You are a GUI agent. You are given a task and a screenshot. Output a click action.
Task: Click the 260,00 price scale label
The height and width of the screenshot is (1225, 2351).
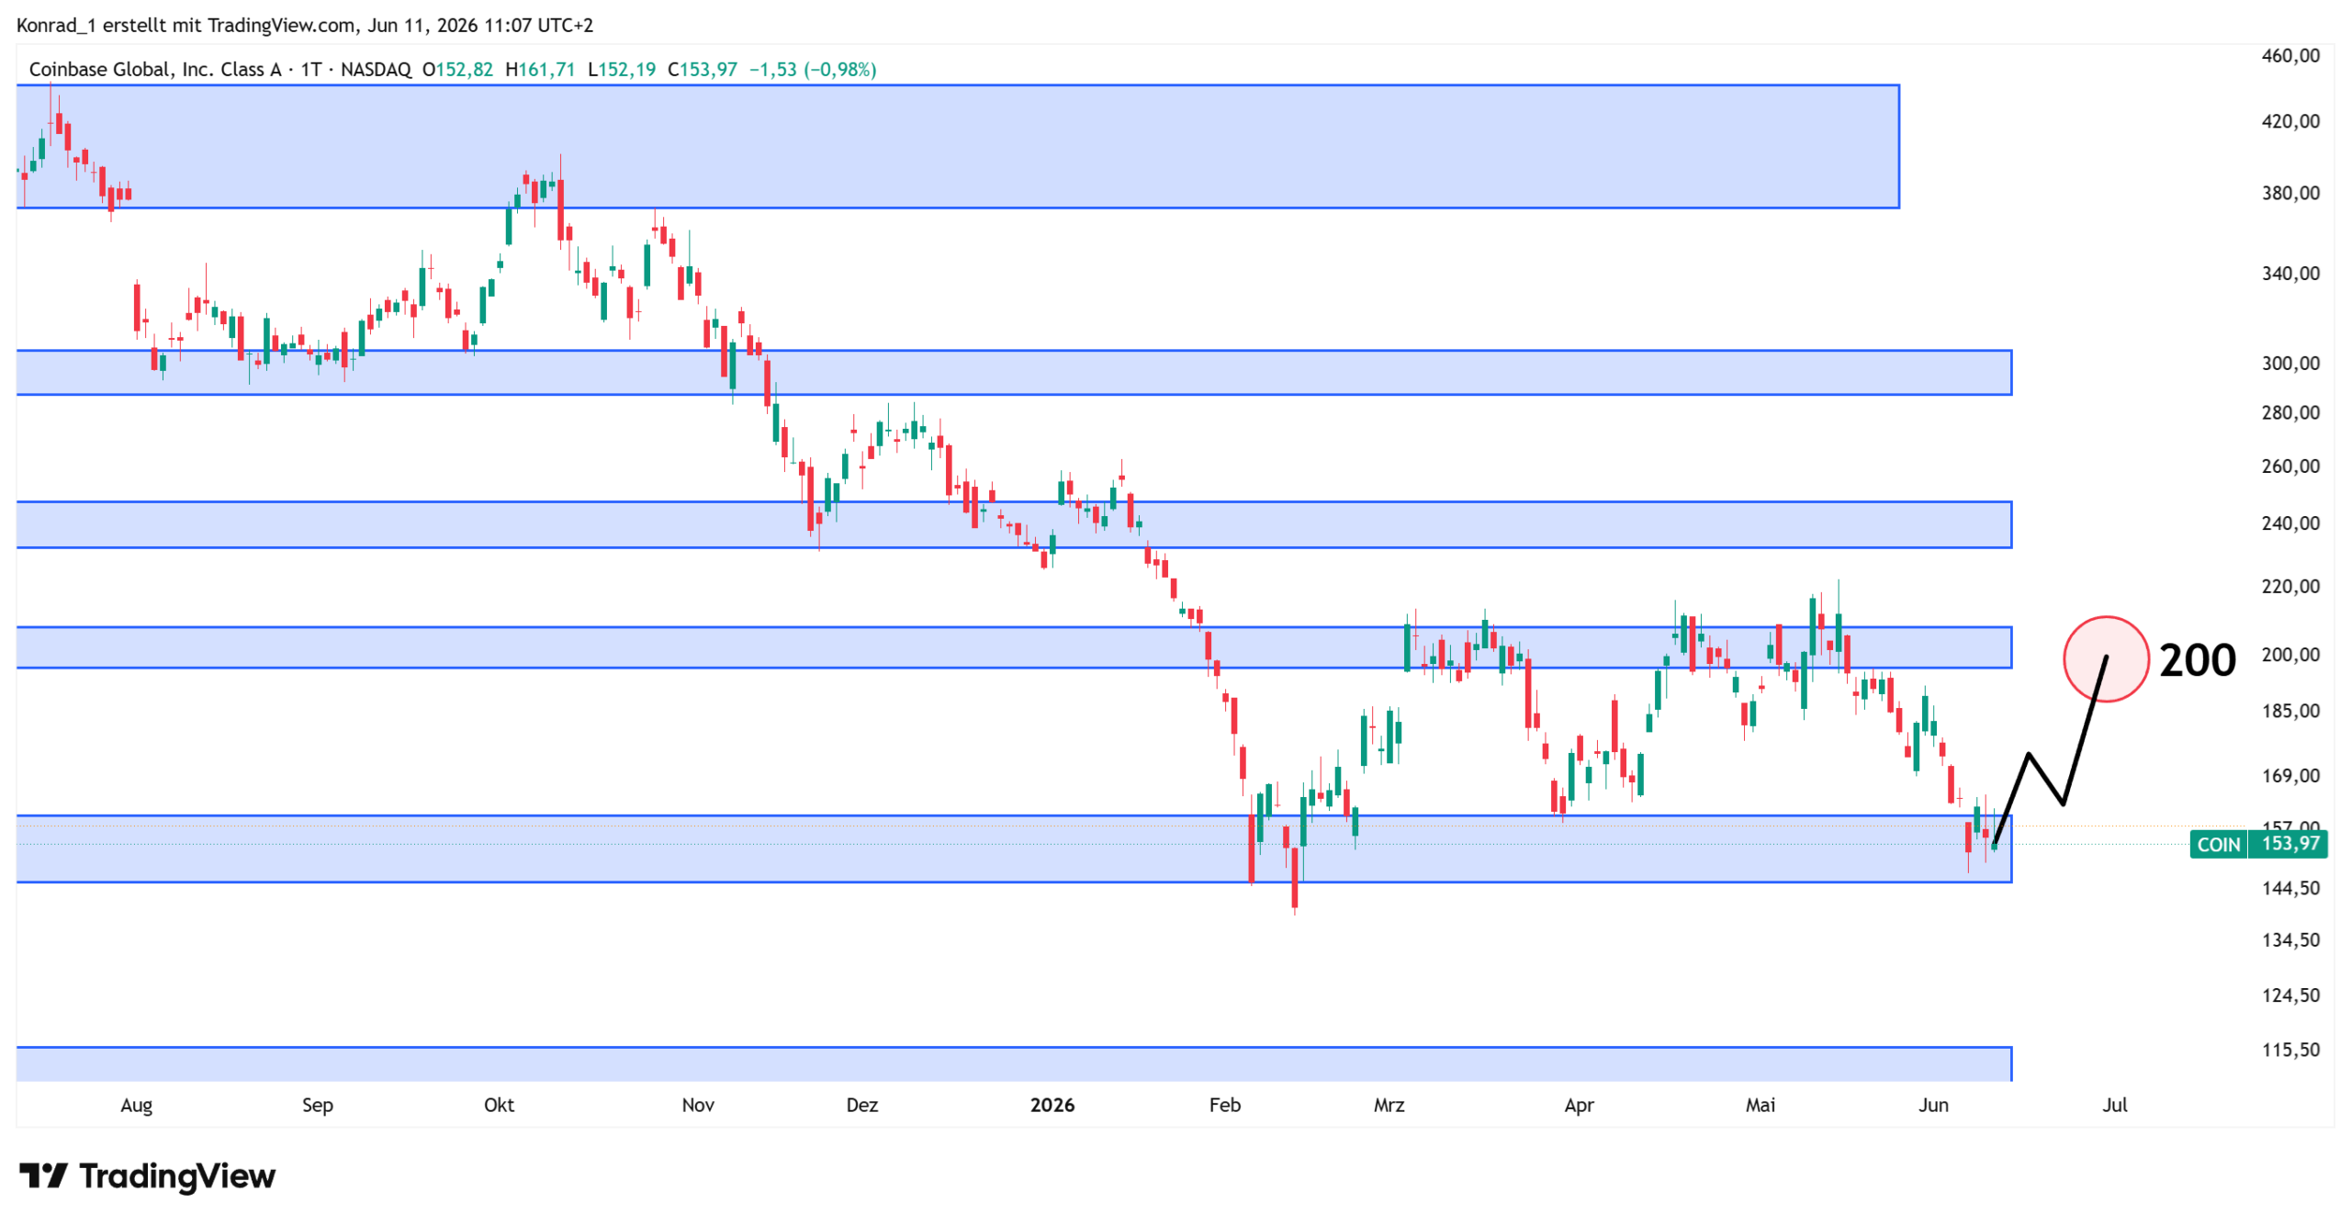point(2290,466)
